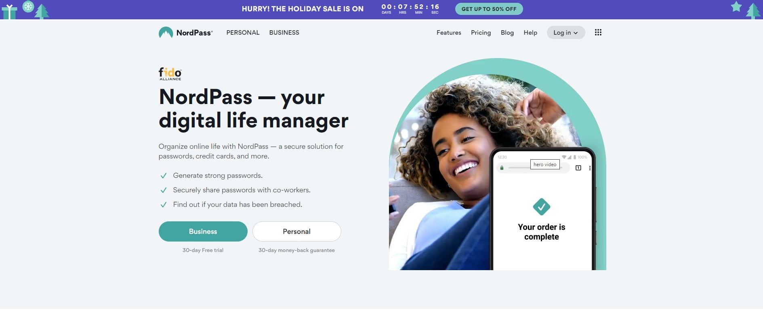
Task: Open the nine-dot apps grid icon
Action: [598, 33]
